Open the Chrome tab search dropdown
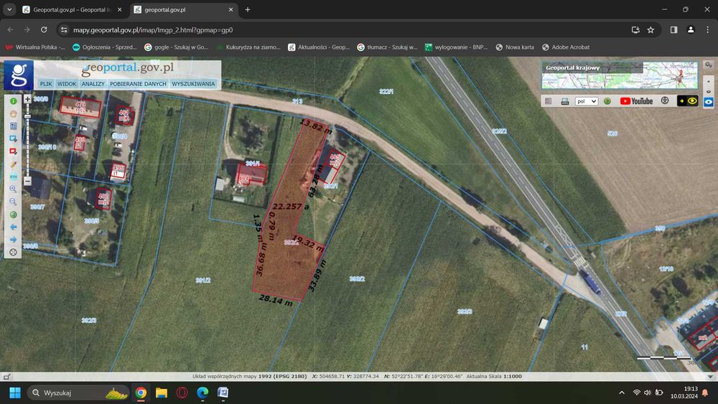The image size is (718, 404). tap(9, 9)
